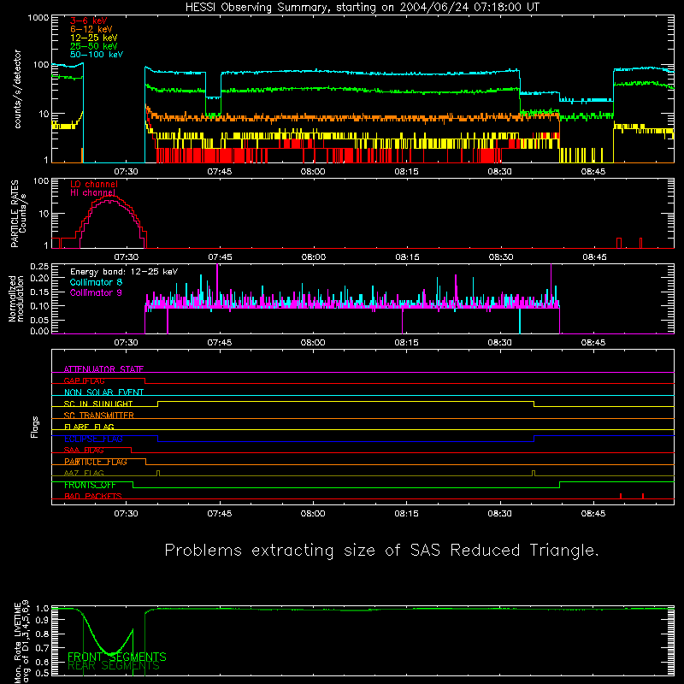This screenshot has height=684, width=684.
Task: Click 08:00 tick under the counts plot
Action: 313,172
